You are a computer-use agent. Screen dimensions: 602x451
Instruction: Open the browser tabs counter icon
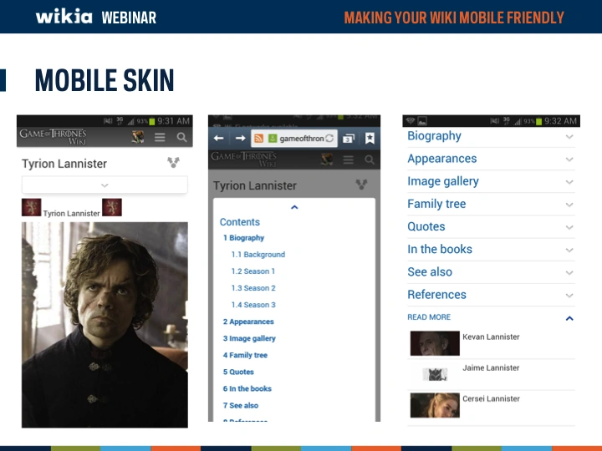tap(349, 138)
